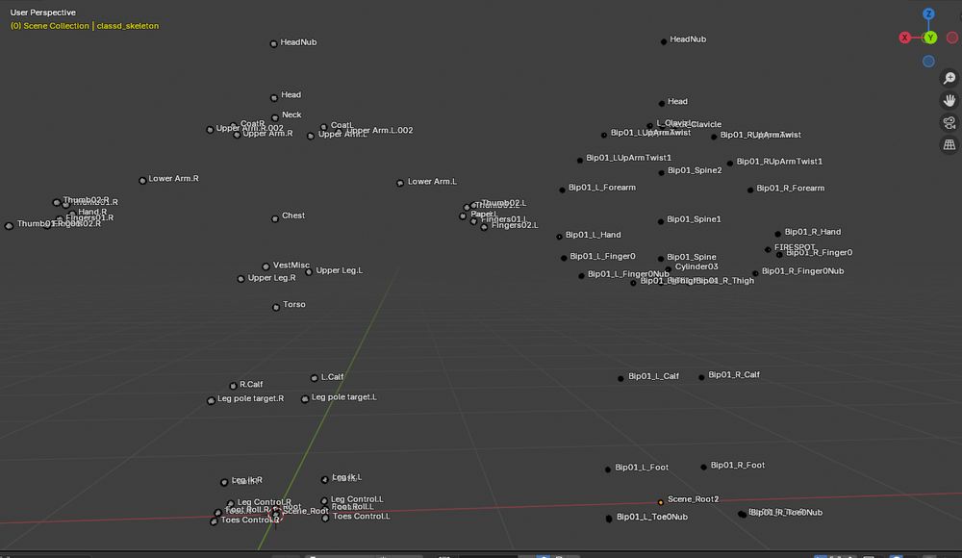
Task: Select the Bip01_L_Finger0 empty
Action: [x=564, y=258]
